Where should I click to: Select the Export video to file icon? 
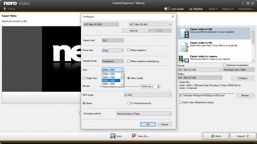click(x=184, y=33)
